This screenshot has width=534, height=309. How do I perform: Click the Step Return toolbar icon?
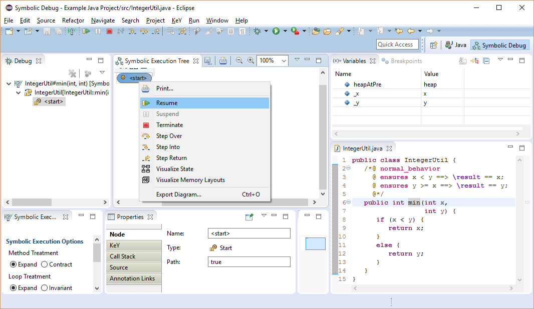156,31
